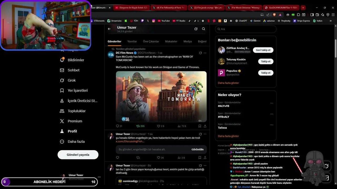
Task: Like the 'şu hesabı lütfen engelleyin' post
Action: tap(160, 157)
